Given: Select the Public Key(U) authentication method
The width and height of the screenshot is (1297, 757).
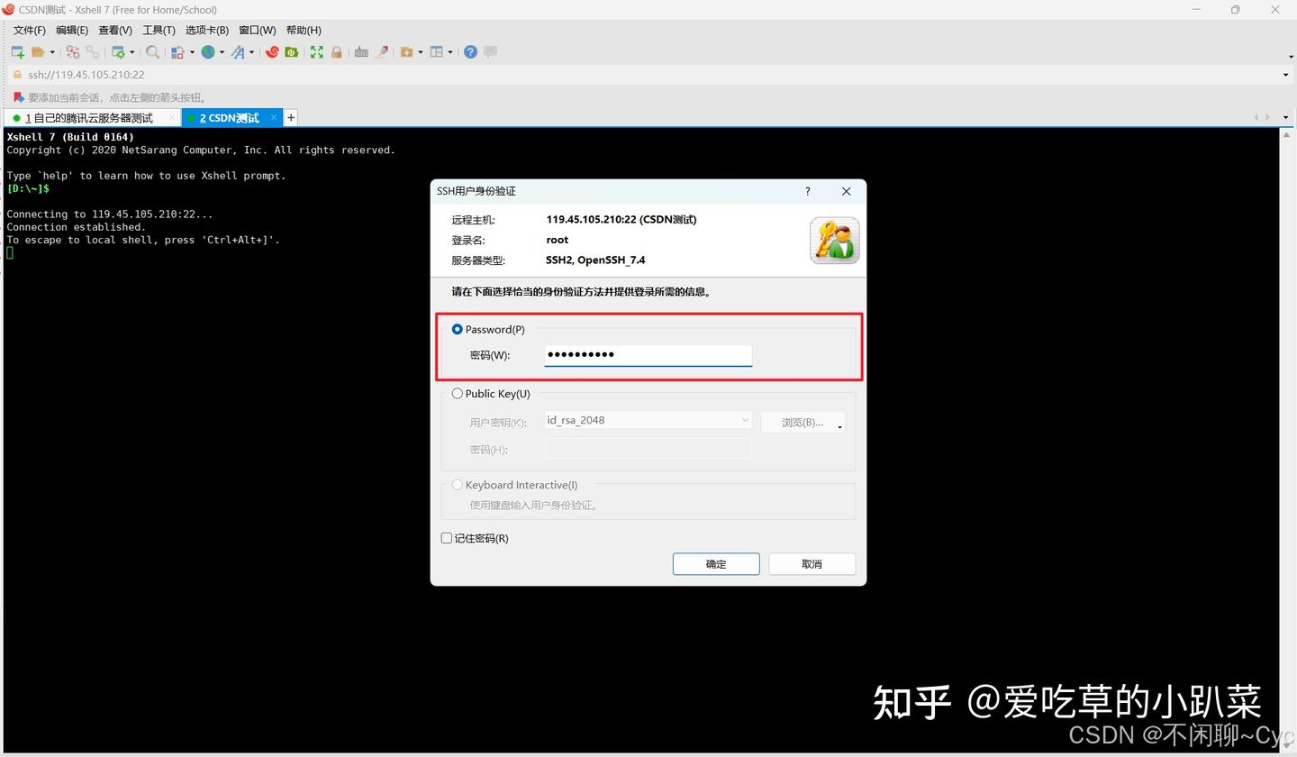Looking at the screenshot, I should pos(458,394).
